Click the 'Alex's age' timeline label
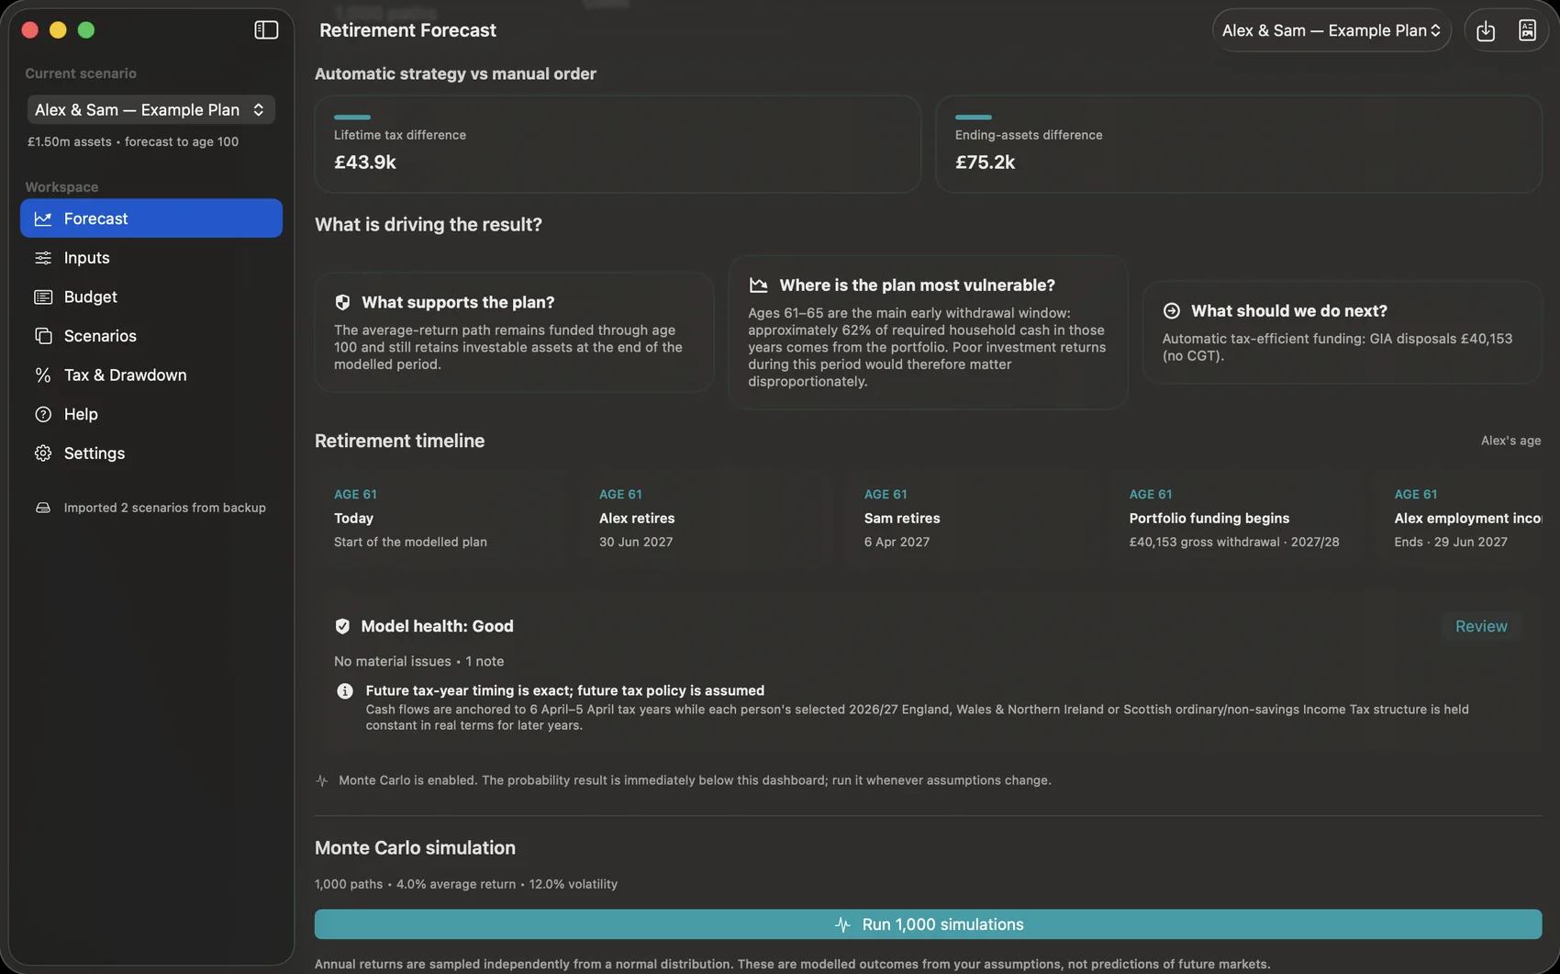 (1510, 442)
